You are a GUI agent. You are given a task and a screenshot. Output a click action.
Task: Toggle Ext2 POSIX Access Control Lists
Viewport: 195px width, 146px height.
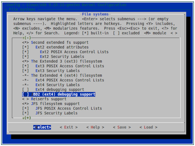tap(26, 52)
